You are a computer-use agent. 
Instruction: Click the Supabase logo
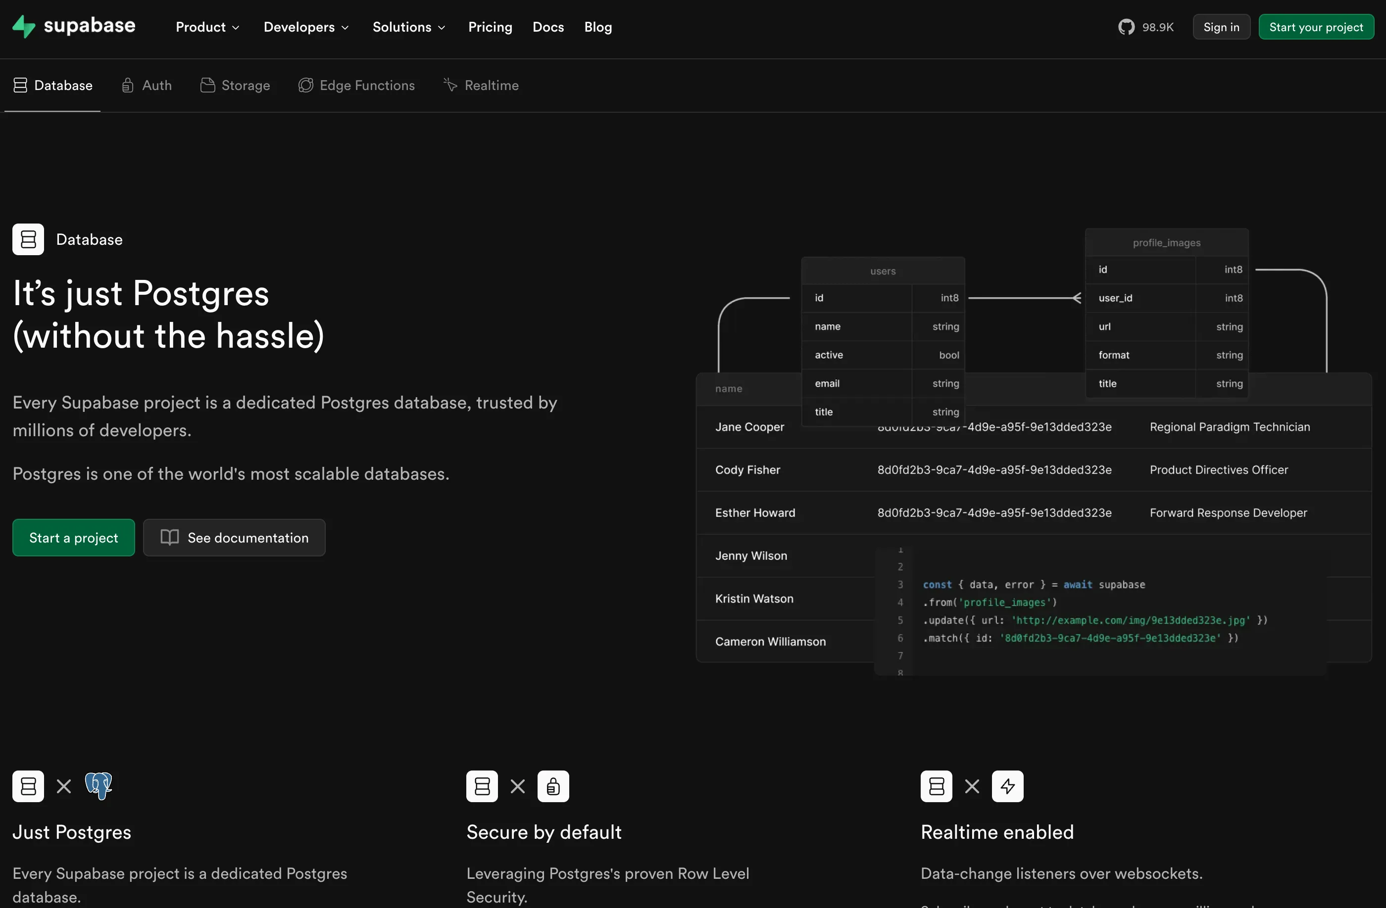[72, 26]
